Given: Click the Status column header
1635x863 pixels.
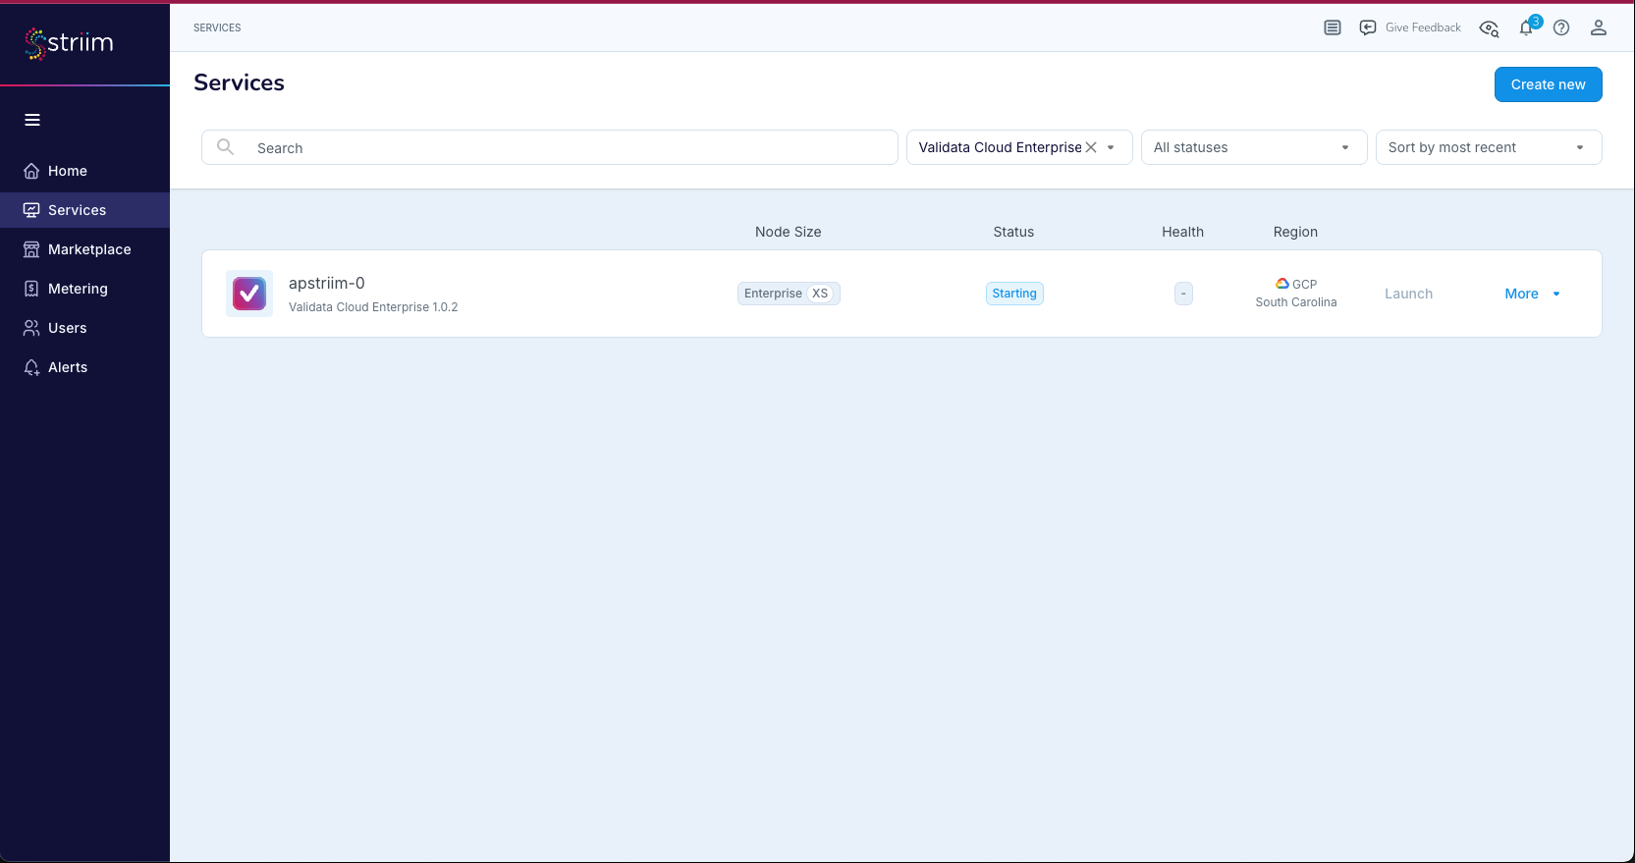Looking at the screenshot, I should (x=1013, y=232).
